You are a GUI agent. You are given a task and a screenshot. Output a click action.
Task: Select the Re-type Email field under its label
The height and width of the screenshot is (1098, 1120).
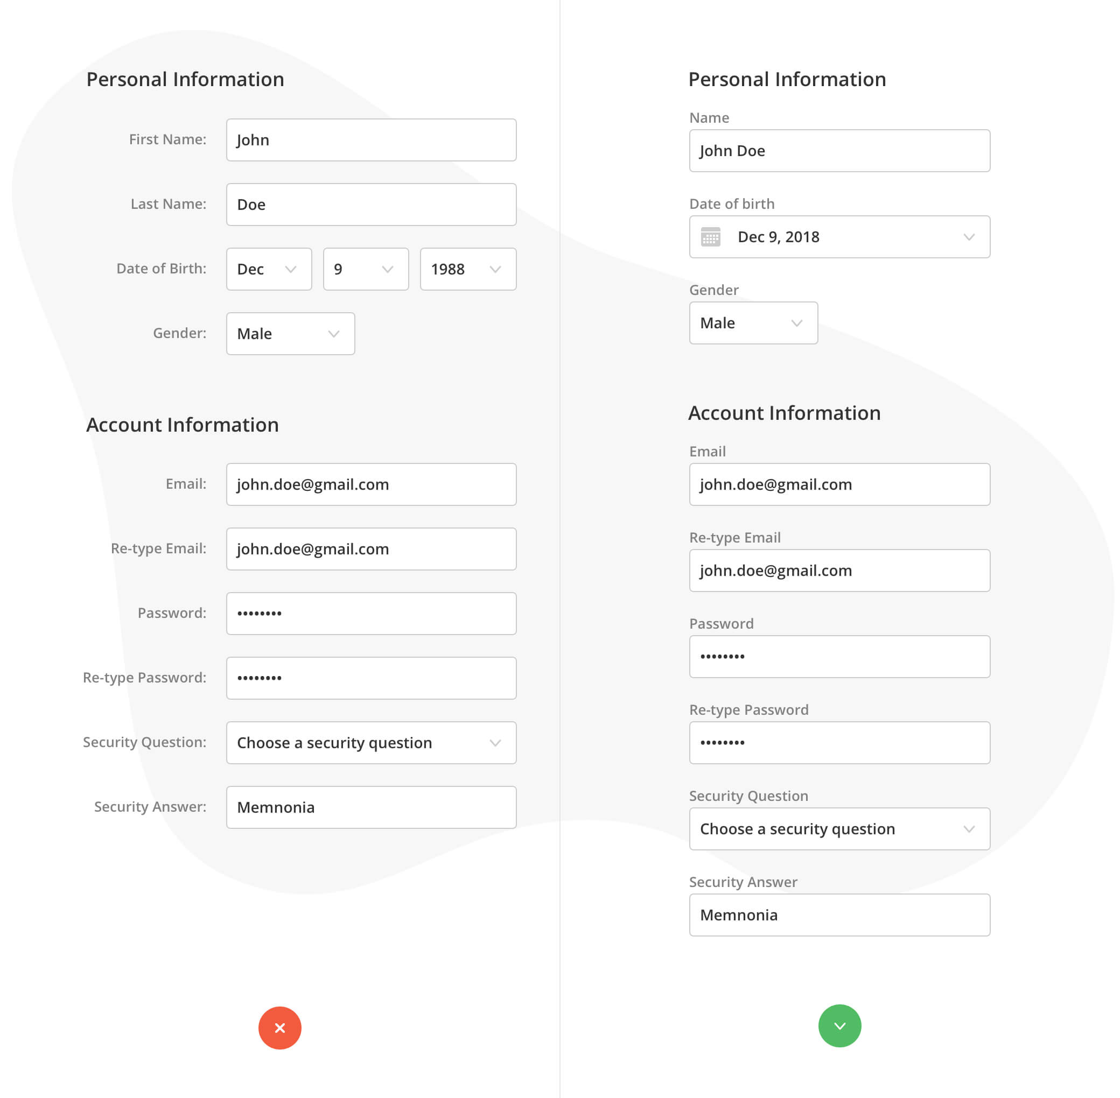839,571
